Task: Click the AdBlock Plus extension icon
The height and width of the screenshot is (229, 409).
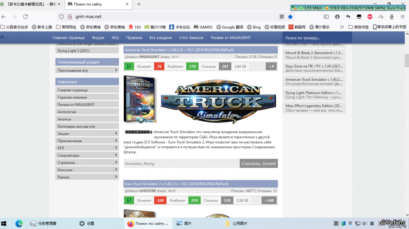Action: pyautogui.click(x=370, y=17)
